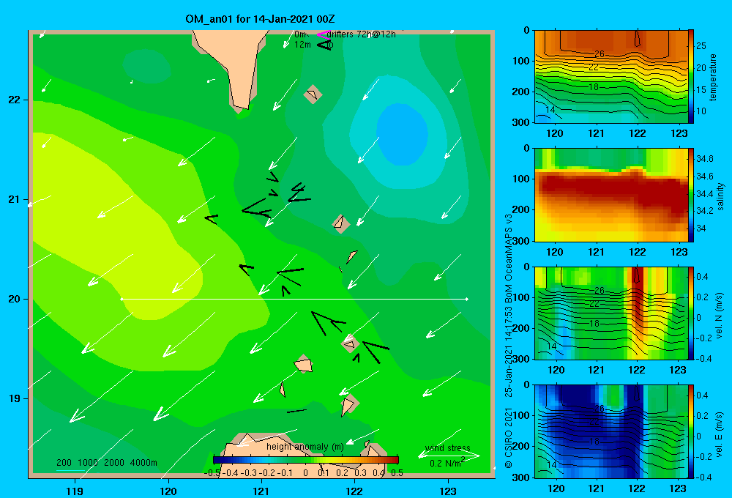
Task: Click the "drifters 72h@12h" legend label
Action: coord(362,34)
